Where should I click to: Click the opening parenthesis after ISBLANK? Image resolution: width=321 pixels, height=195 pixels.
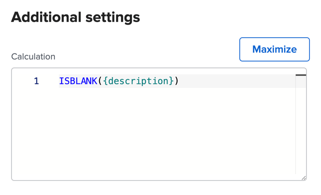tap(100, 81)
